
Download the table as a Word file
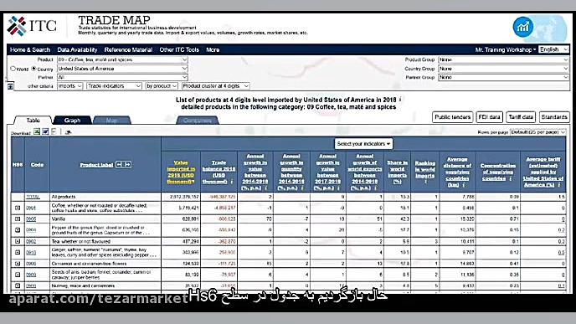click(45, 131)
